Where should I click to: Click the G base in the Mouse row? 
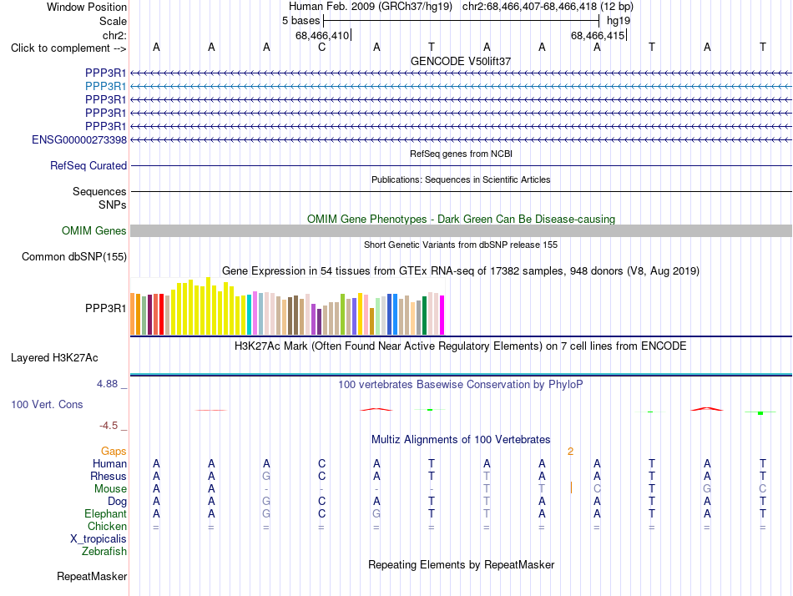(707, 489)
